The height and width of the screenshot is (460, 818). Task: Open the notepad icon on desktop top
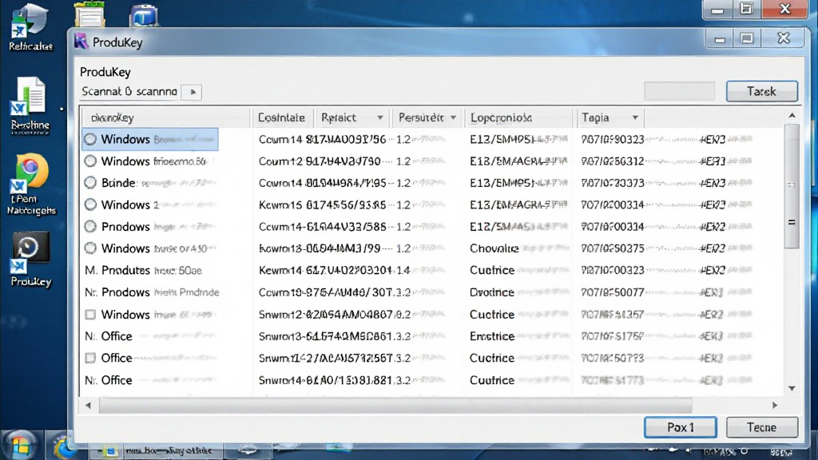[89, 14]
